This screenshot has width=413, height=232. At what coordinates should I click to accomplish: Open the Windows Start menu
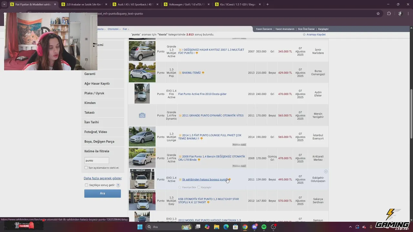[x=140, y=227]
